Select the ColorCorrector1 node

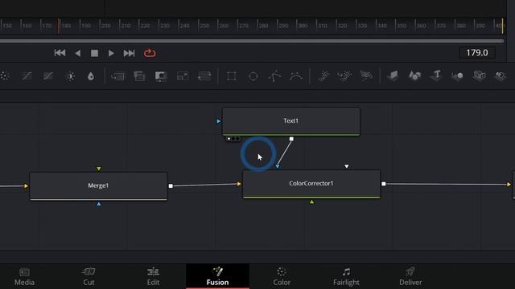click(x=311, y=184)
